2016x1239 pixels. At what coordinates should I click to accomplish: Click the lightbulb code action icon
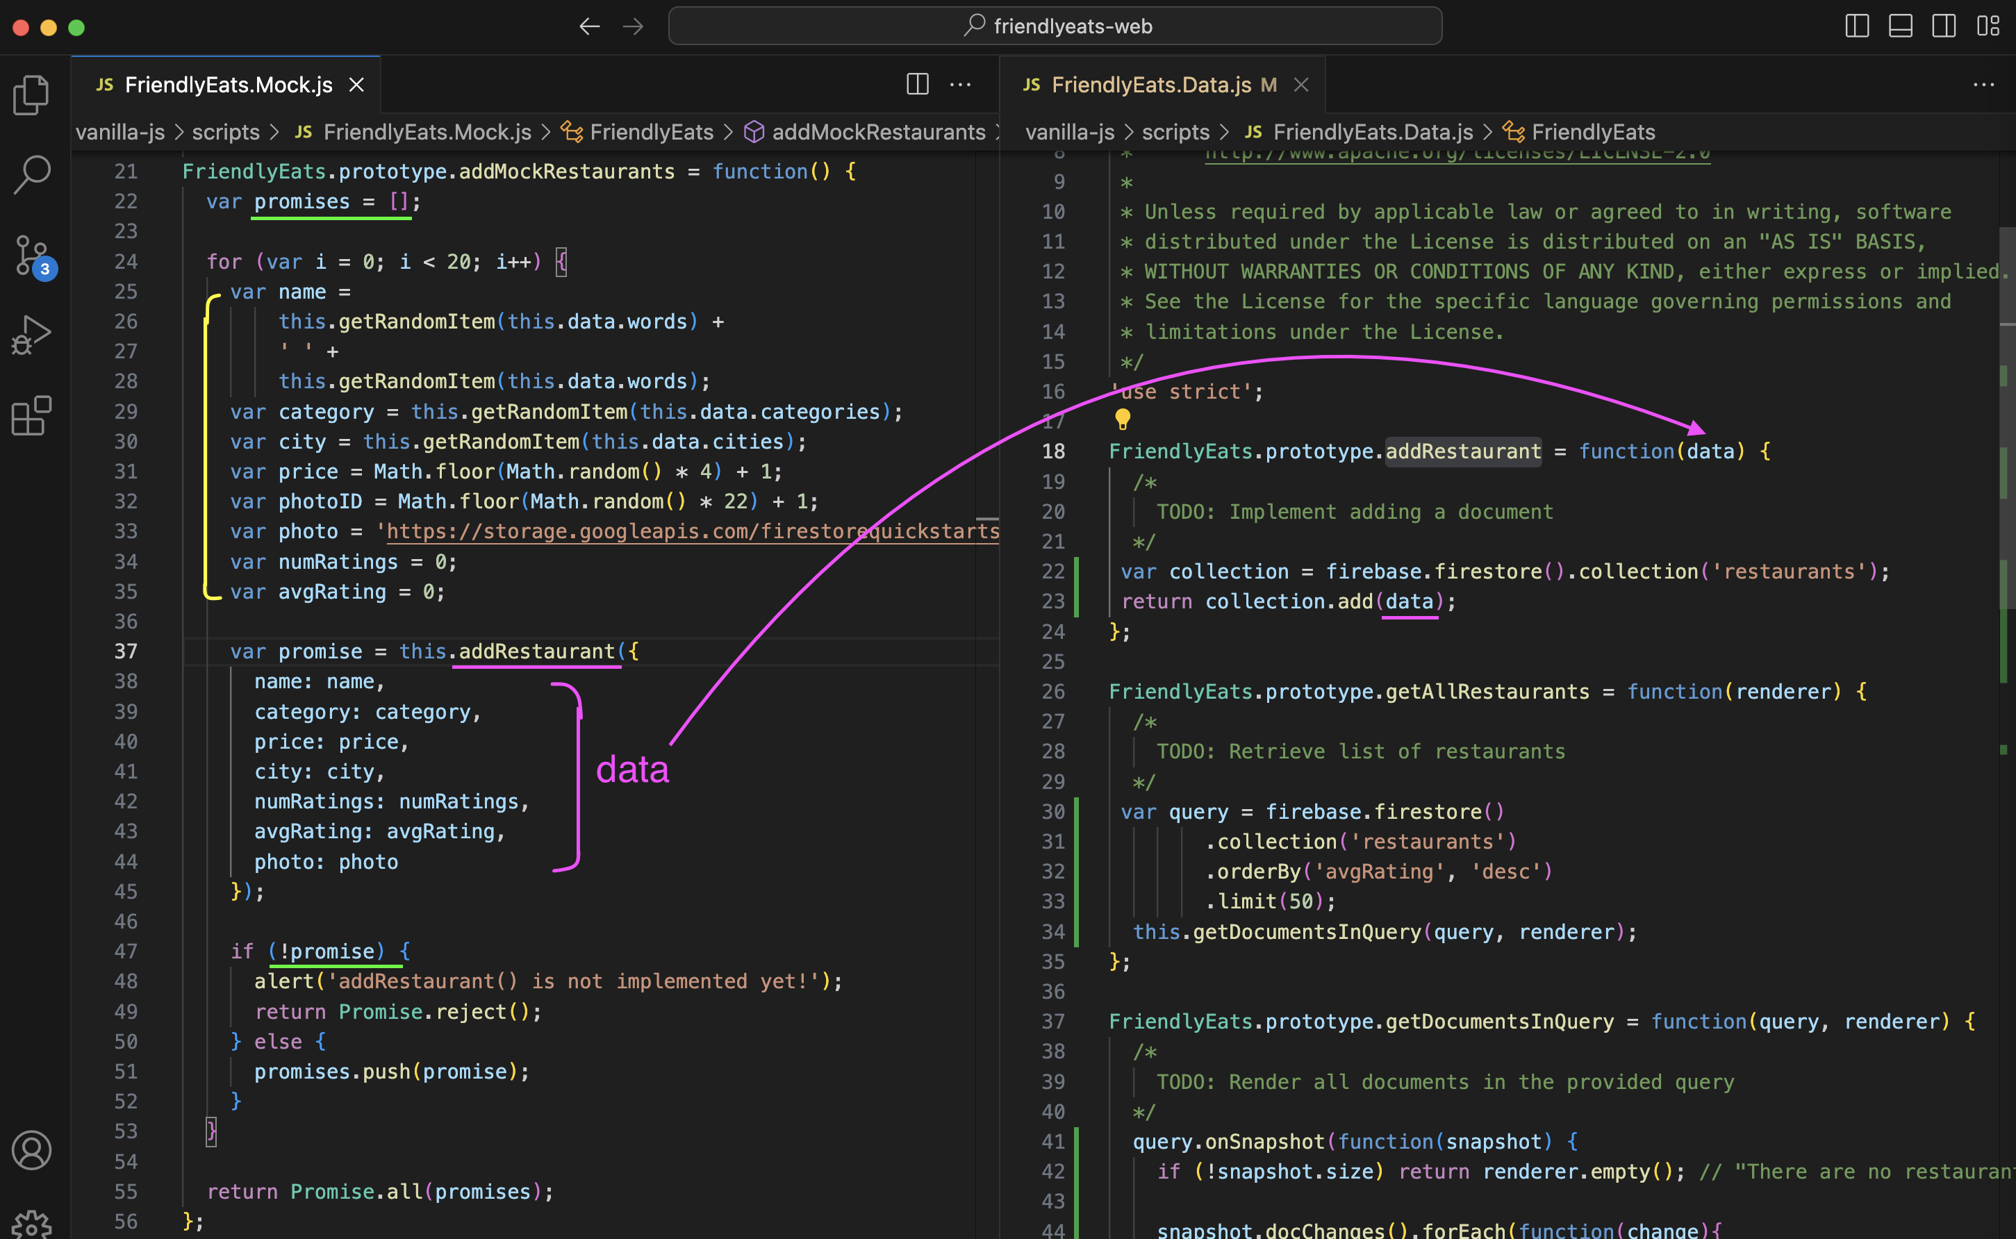pos(1122,419)
